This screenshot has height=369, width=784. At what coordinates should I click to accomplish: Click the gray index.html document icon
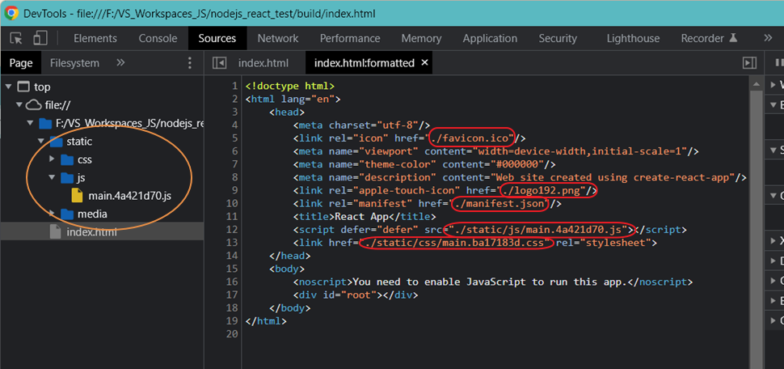pyautogui.click(x=55, y=231)
